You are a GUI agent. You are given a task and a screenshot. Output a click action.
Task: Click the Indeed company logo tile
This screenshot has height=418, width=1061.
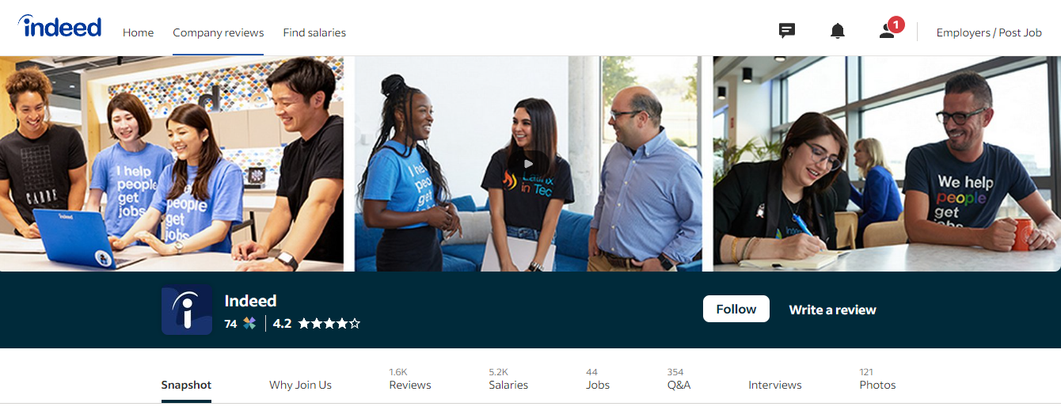click(x=187, y=310)
